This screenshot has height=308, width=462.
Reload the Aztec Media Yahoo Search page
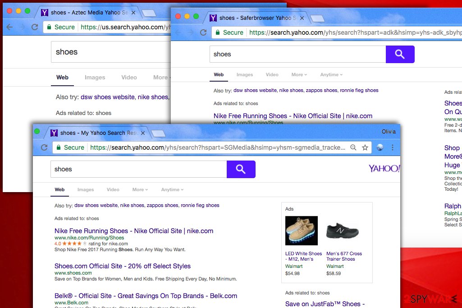pyautogui.click(x=35, y=27)
